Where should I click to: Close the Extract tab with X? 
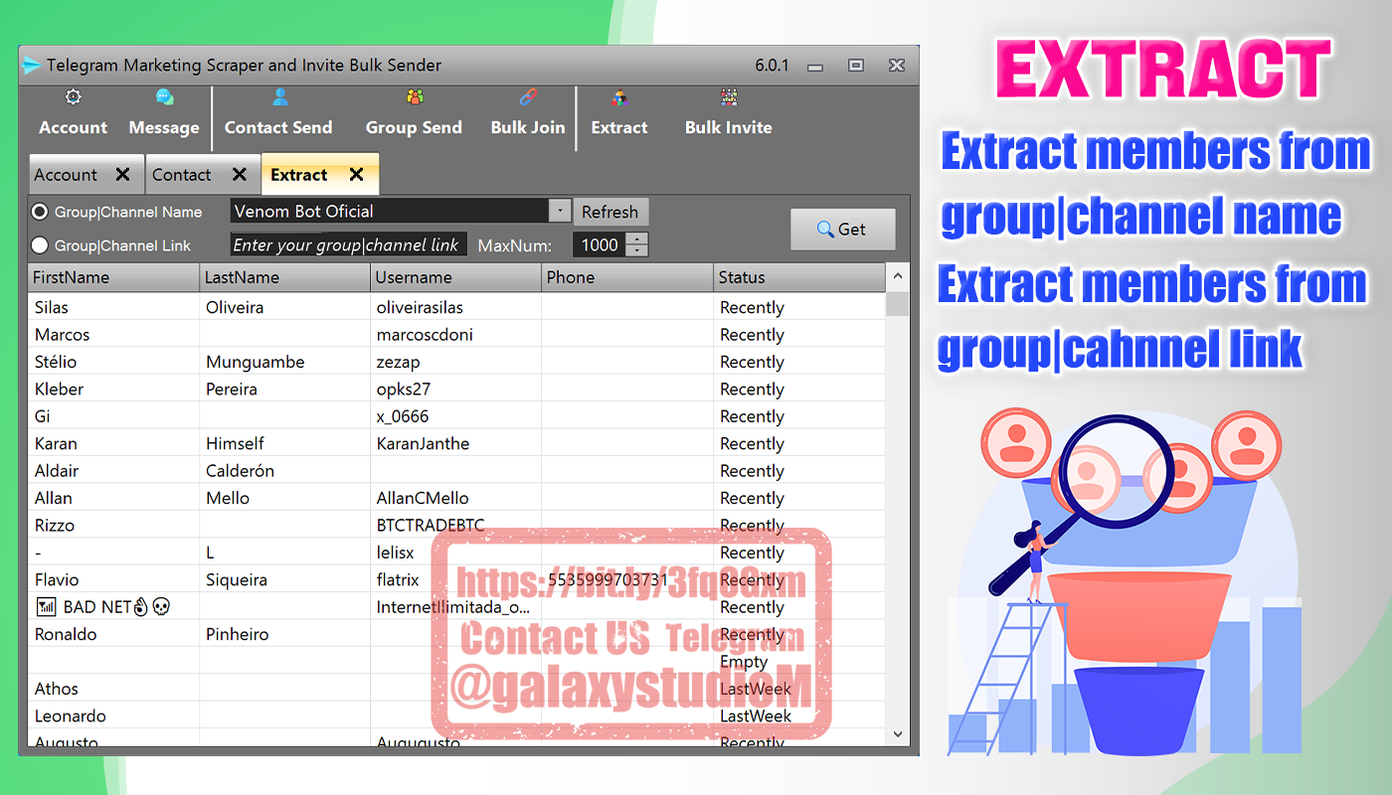pyautogui.click(x=356, y=175)
